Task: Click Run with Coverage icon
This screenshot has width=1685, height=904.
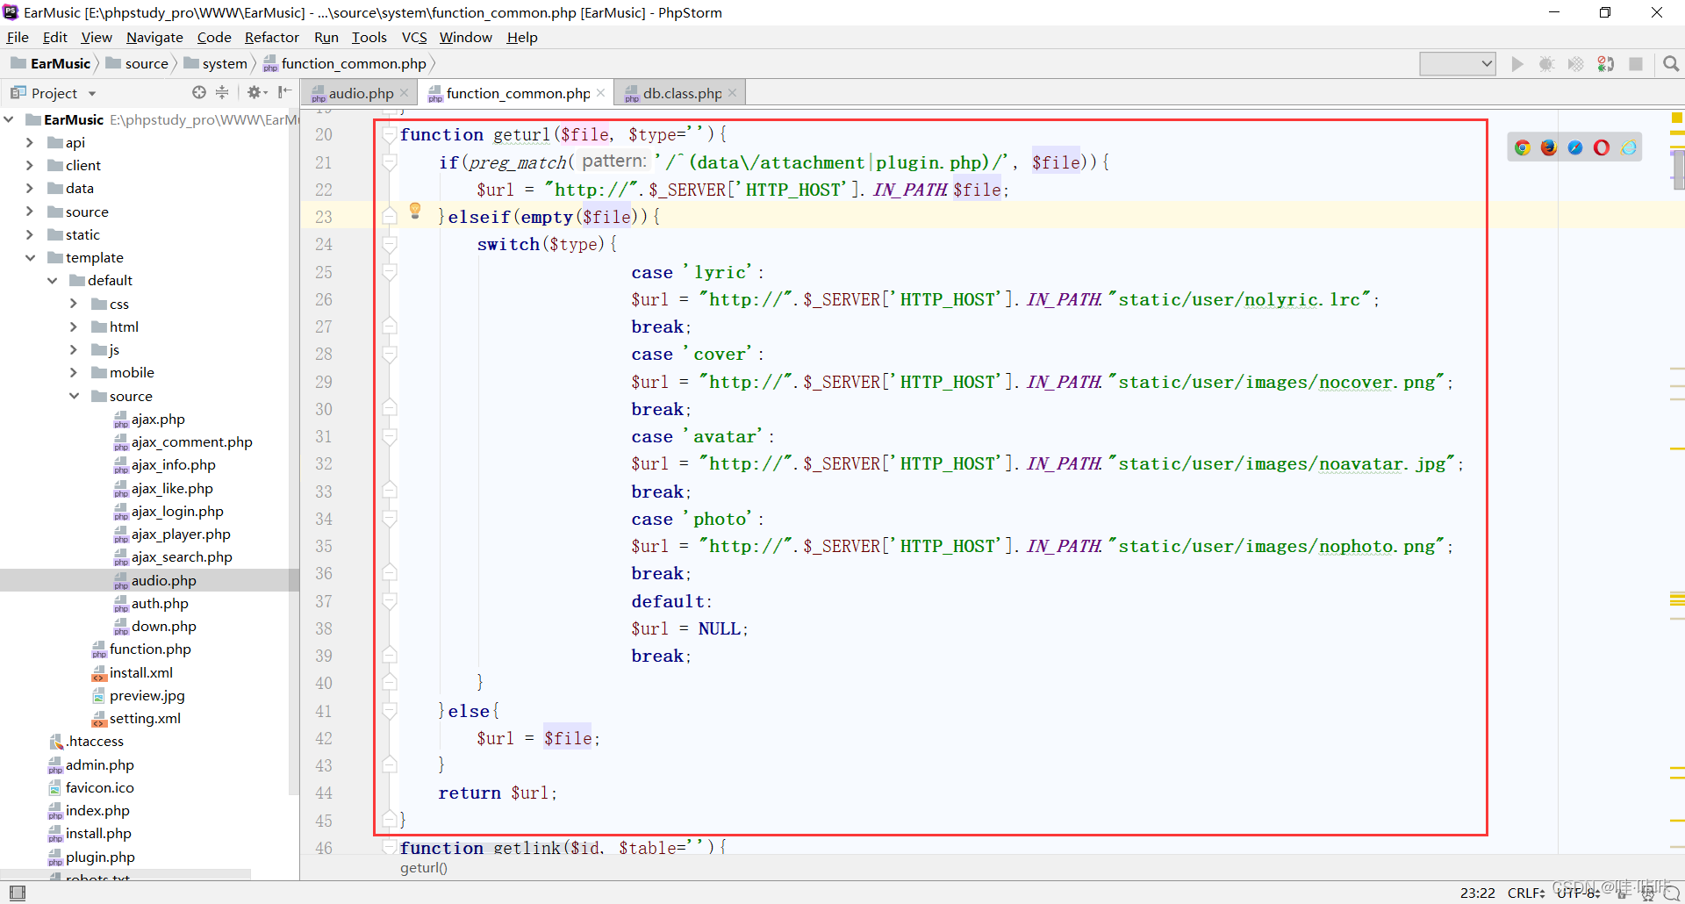Action: (x=1576, y=64)
